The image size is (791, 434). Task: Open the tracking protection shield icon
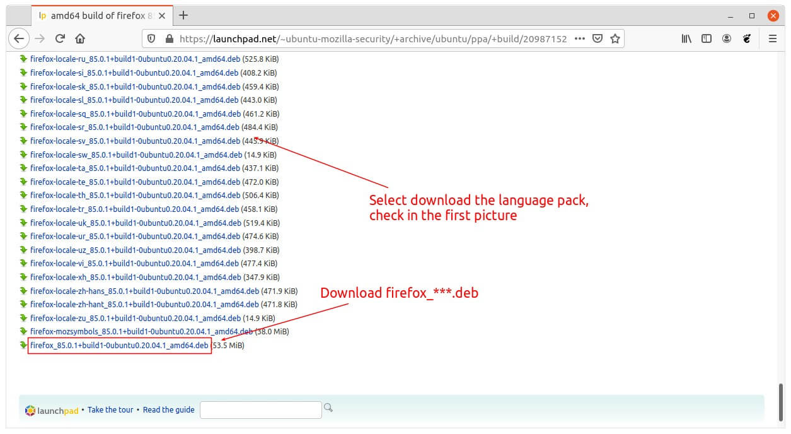click(151, 38)
